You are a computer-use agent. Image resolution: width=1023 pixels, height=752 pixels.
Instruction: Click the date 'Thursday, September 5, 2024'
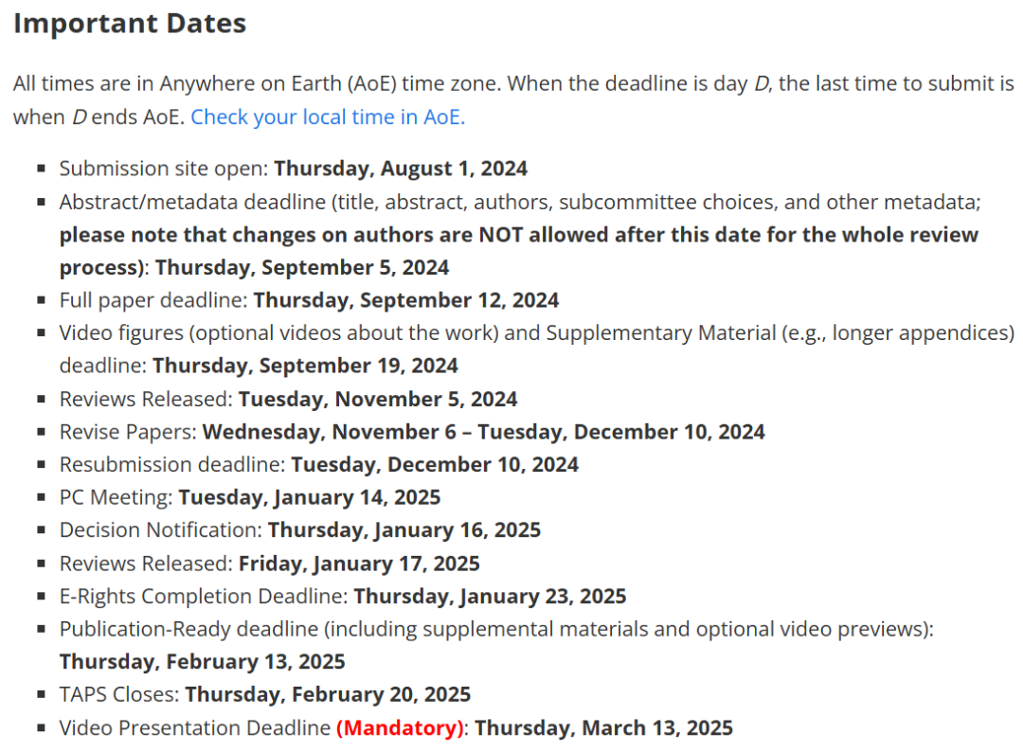point(302,267)
